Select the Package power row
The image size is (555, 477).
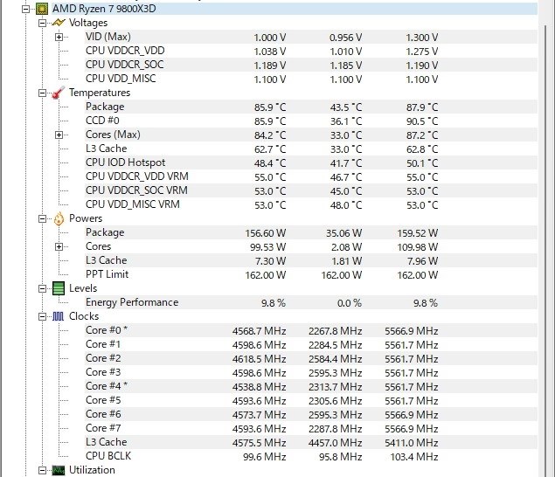pyautogui.click(x=311, y=232)
